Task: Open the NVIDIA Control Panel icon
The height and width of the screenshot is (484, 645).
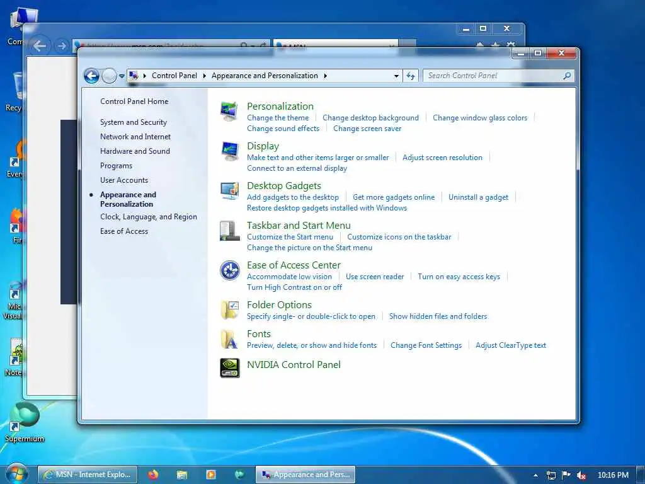Action: tap(229, 368)
